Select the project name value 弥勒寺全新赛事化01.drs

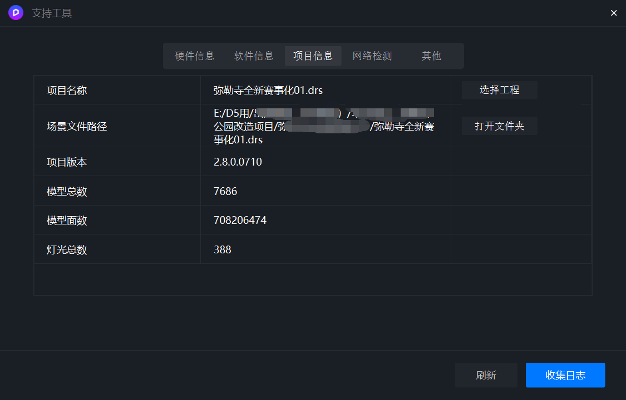click(268, 91)
